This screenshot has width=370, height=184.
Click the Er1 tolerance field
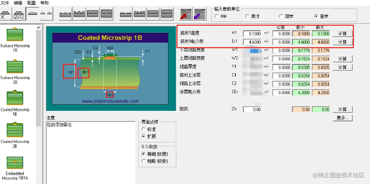pyautogui.click(x=281, y=42)
